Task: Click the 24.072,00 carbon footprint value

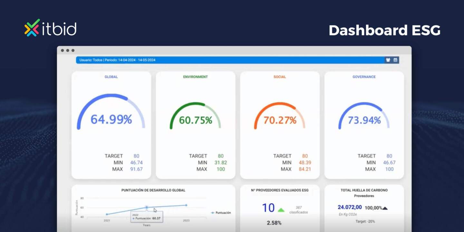Action: click(350, 207)
